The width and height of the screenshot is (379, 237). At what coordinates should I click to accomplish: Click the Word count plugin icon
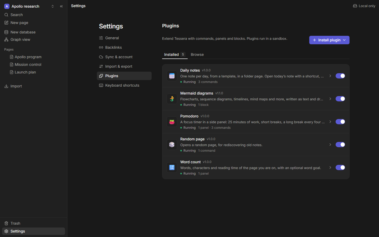pyautogui.click(x=172, y=167)
